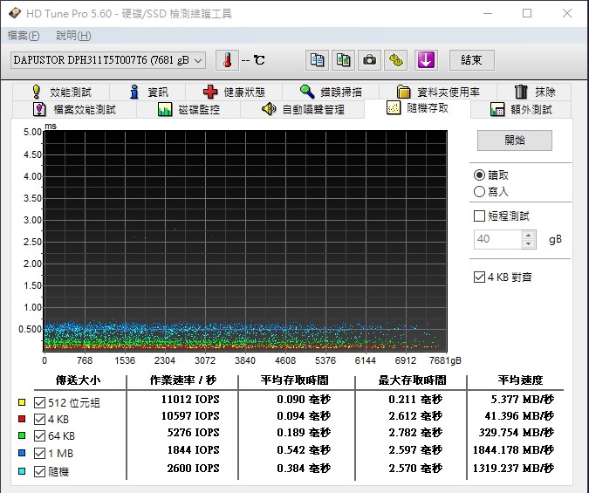Click the 0.542 毫秒 average access value
Image resolution: width=589 pixels, height=493 pixels.
(x=304, y=449)
